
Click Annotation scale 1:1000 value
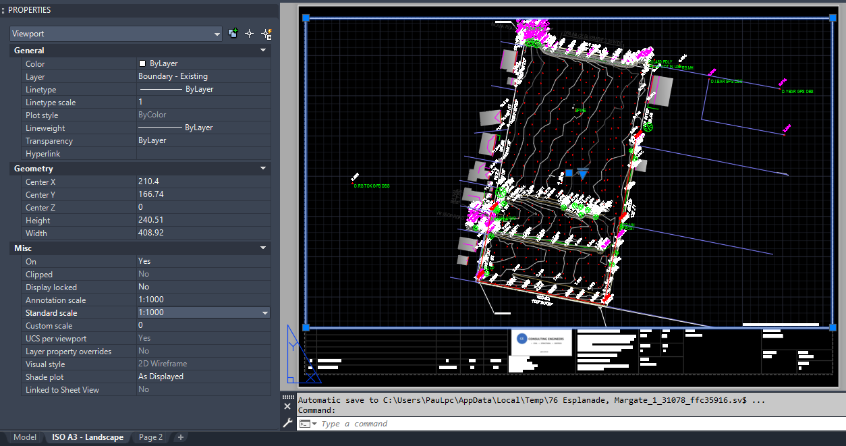pos(204,300)
